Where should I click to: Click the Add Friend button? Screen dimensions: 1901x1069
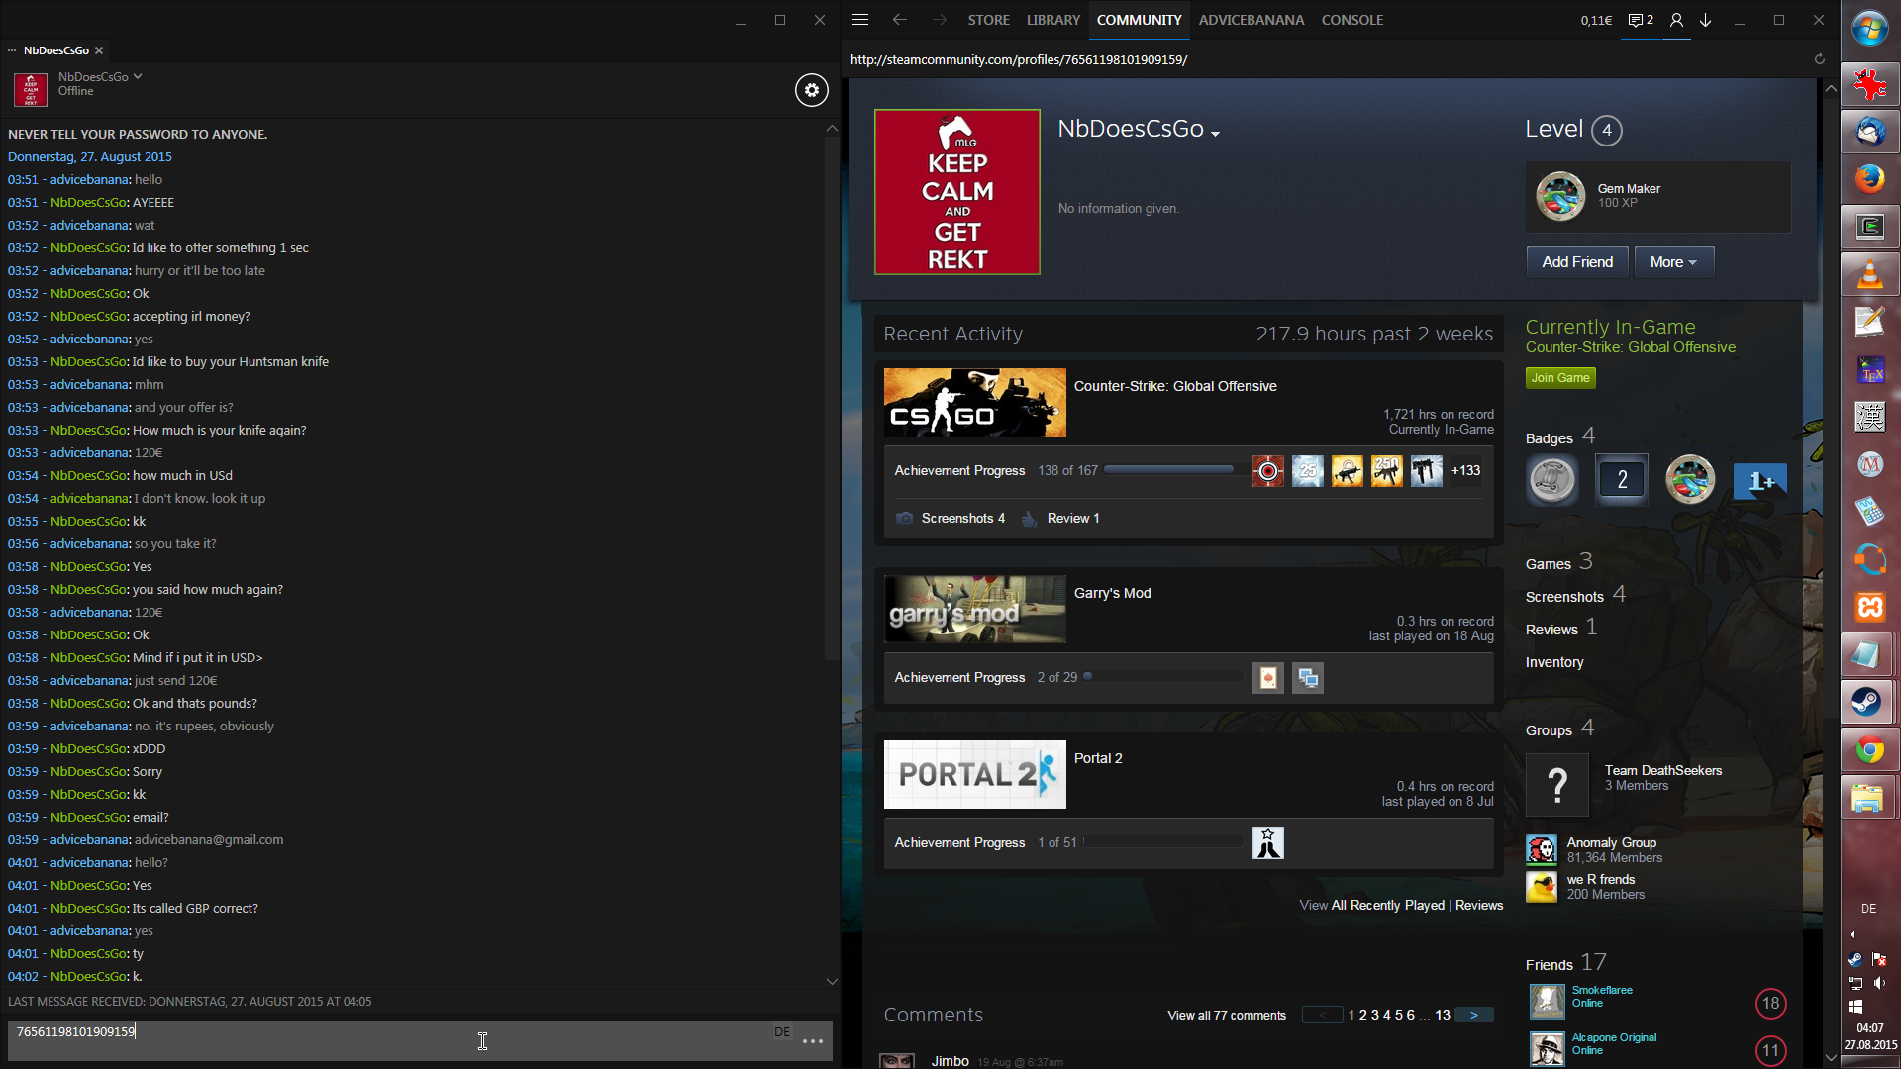(1576, 262)
